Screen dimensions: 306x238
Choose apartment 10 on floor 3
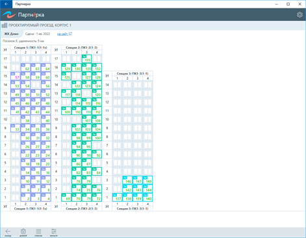click(x=25, y=180)
